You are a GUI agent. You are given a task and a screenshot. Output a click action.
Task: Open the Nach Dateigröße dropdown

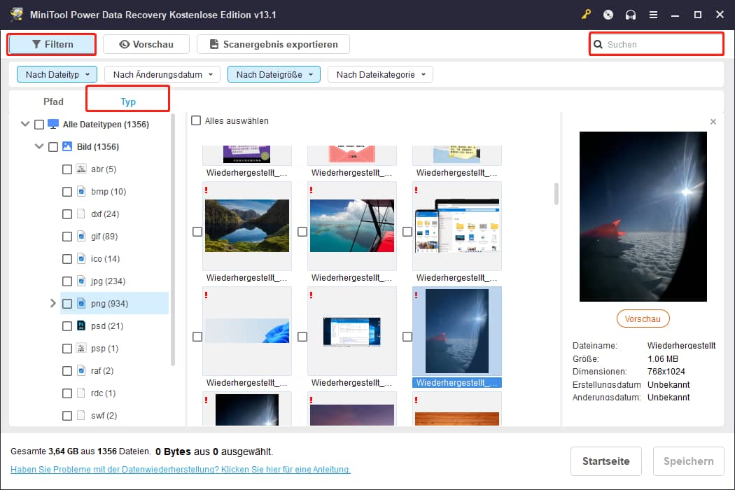[x=274, y=75]
